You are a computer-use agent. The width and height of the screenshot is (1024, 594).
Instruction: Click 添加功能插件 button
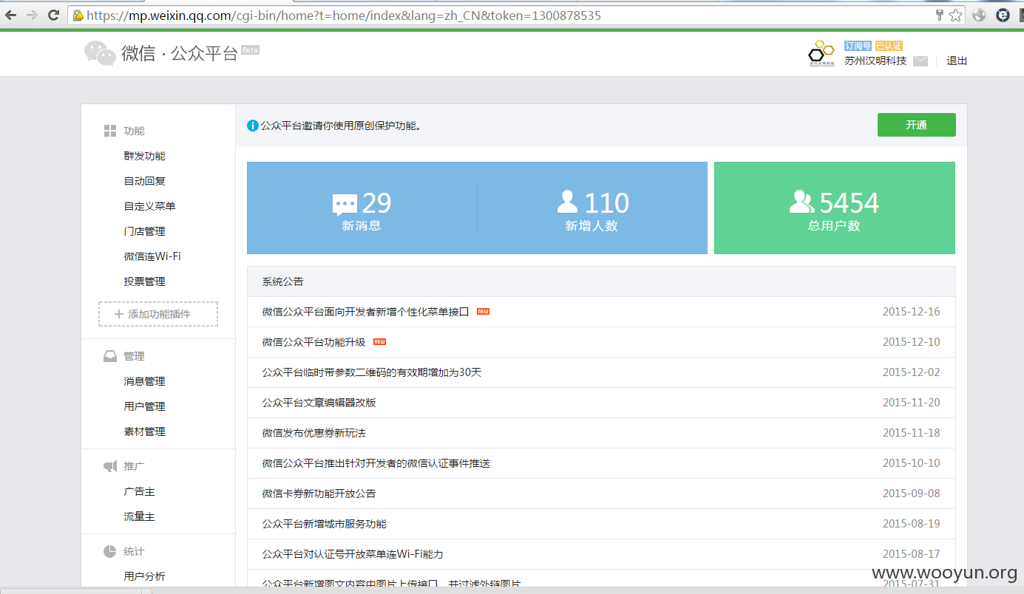(x=158, y=314)
